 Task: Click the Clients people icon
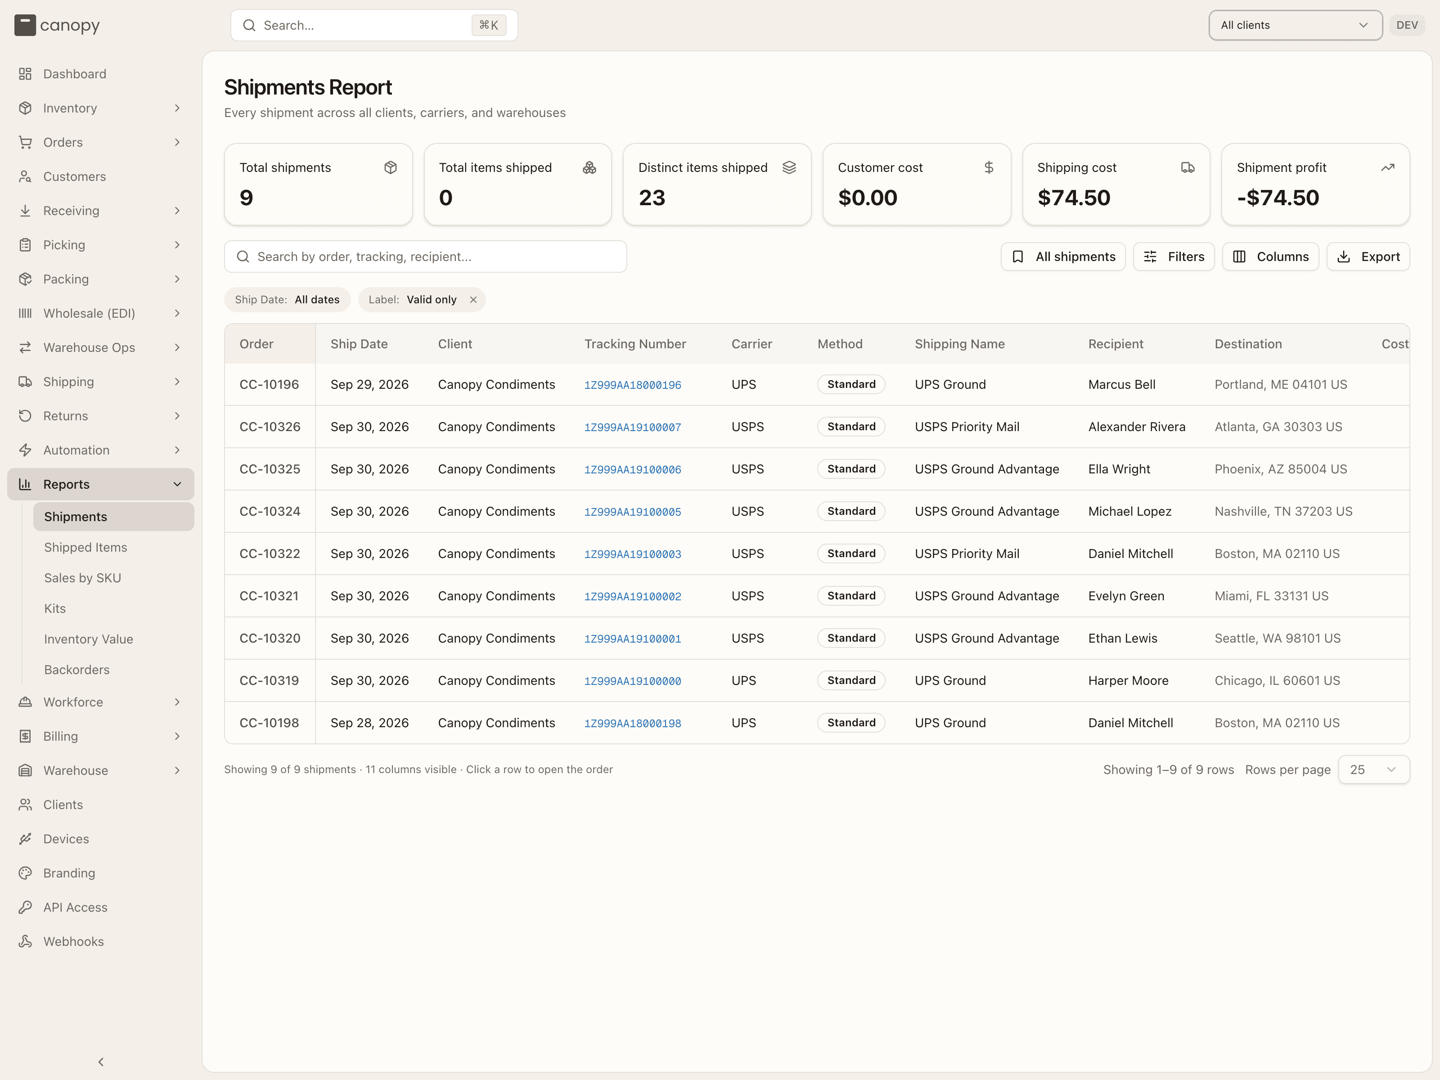coord(25,805)
